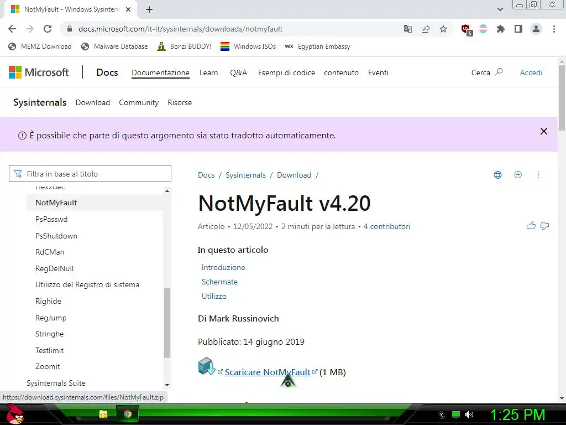Open the Extensions puzzle icon
Image resolution: width=566 pixels, height=425 pixels.
[x=501, y=29]
